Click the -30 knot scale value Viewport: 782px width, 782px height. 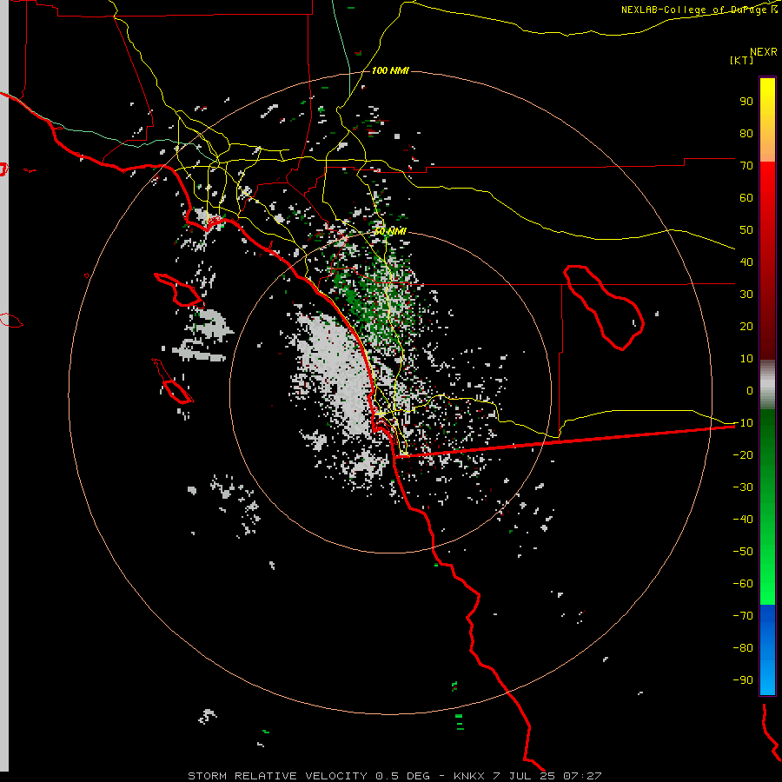click(x=743, y=487)
